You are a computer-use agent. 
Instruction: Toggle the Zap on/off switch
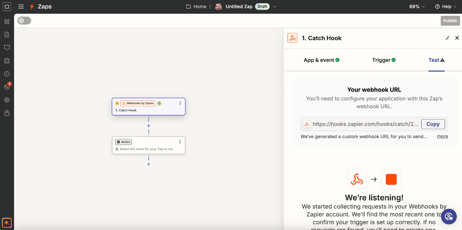[x=24, y=21]
